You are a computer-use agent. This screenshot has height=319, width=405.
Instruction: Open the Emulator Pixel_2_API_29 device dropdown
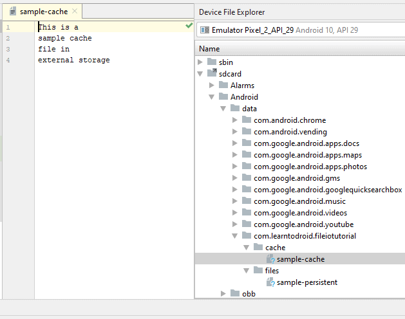[x=299, y=30]
